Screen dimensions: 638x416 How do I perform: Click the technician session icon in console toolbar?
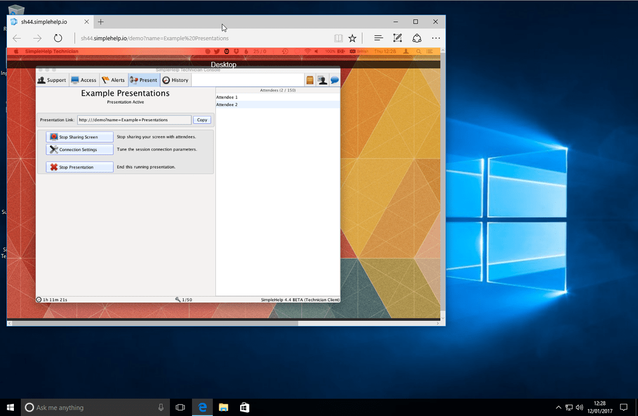coord(322,80)
